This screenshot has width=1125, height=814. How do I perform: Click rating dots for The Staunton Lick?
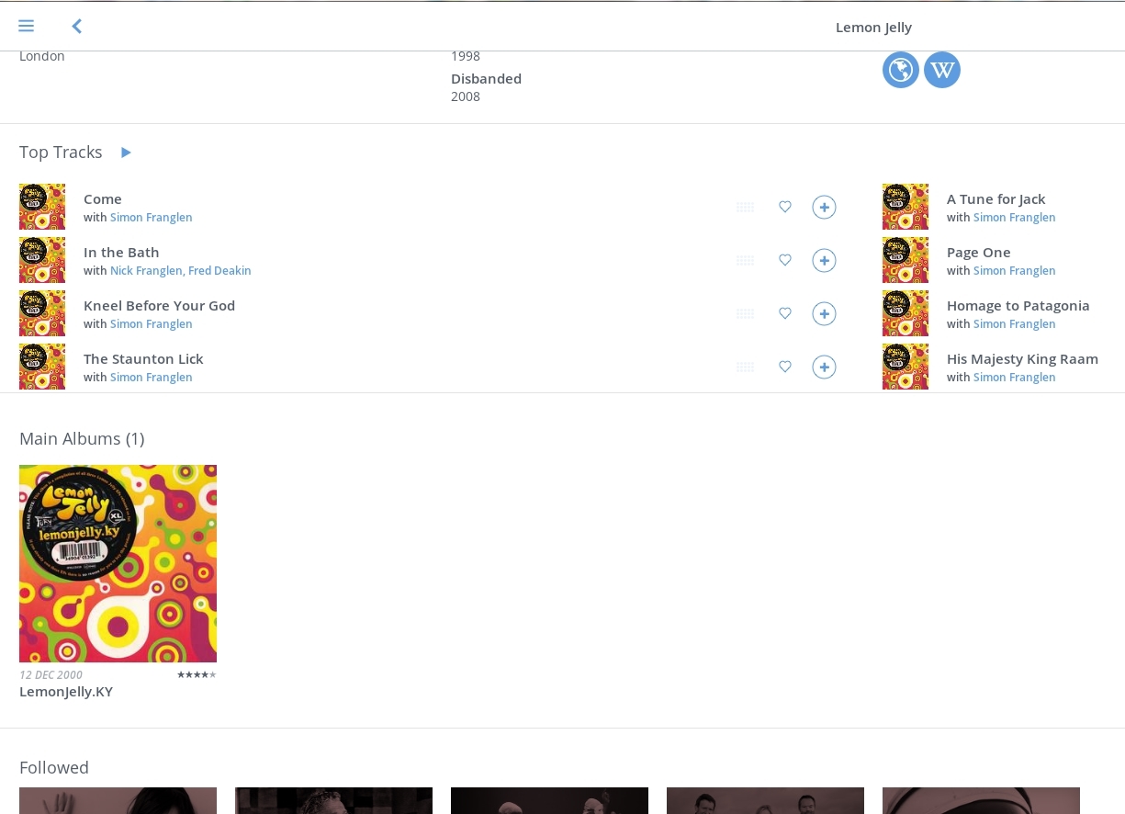746,367
